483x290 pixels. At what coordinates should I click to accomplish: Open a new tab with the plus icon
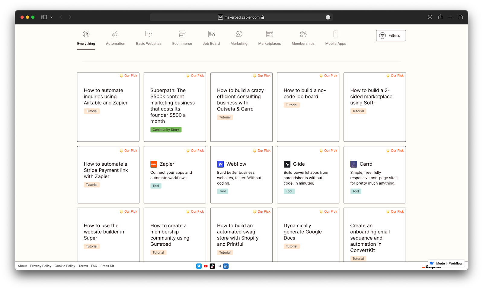click(x=450, y=17)
